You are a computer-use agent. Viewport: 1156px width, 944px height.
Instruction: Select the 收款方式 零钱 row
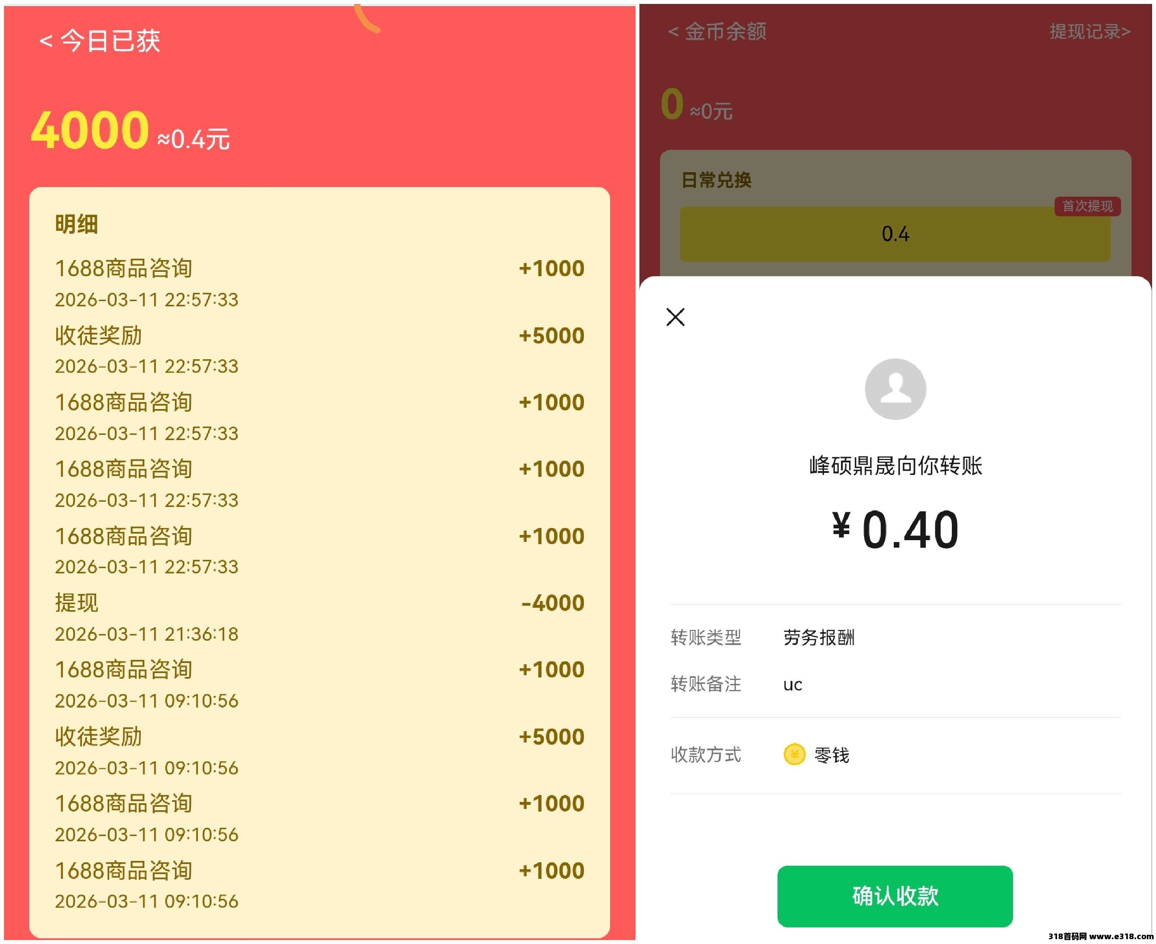click(x=895, y=755)
